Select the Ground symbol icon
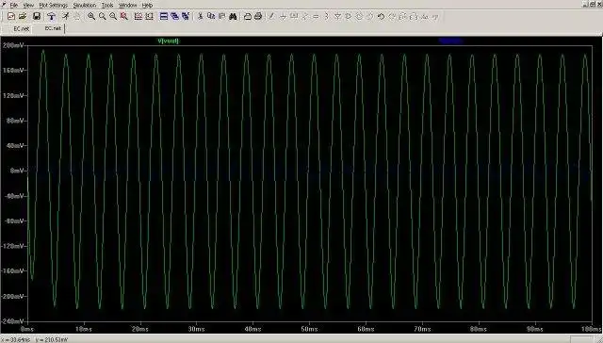Screen dimensions: 603x343 click(x=283, y=16)
